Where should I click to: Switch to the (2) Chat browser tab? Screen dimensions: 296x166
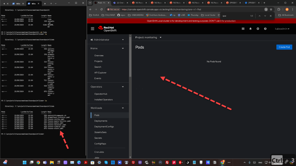pos(121,3)
